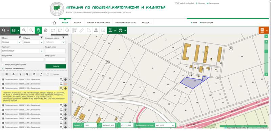Open the map layers dropdown

[x=15, y=30]
